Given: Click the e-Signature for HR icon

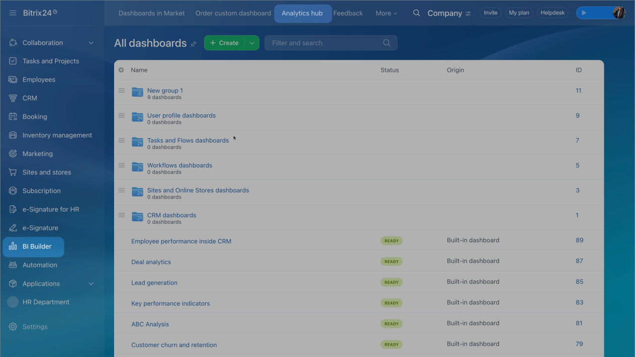Looking at the screenshot, I should coord(13,209).
